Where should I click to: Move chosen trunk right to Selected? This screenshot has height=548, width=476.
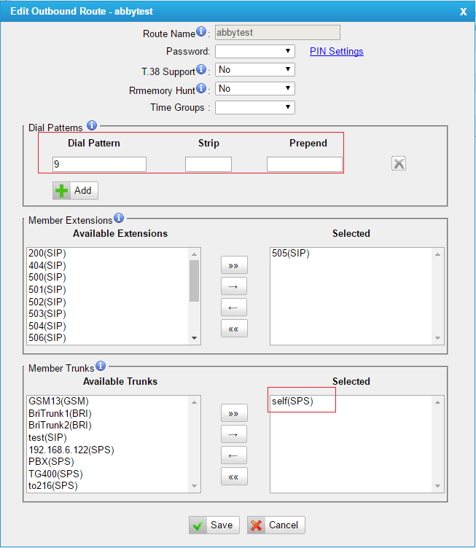[234, 434]
